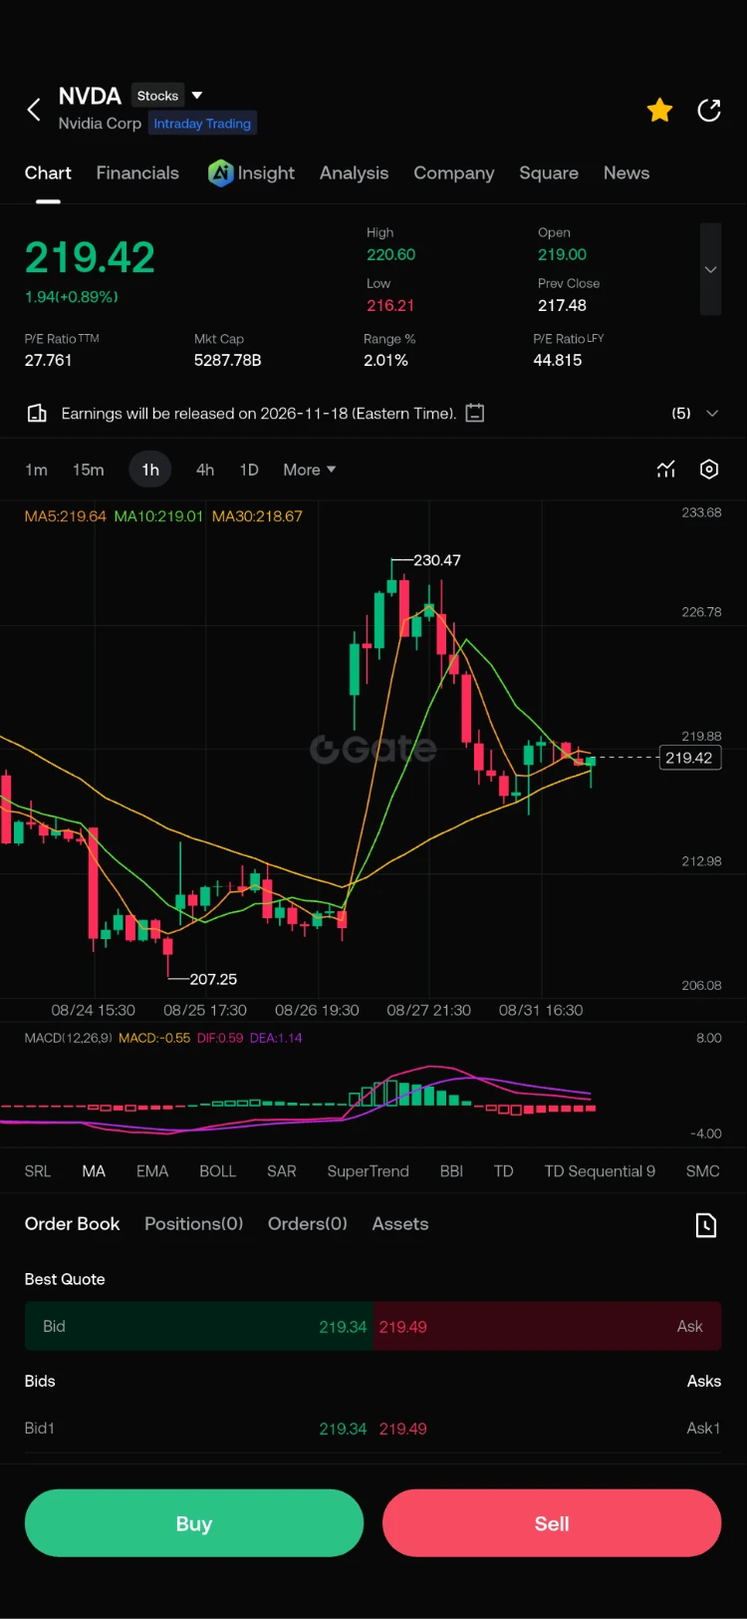Select the 1m timeframe

tap(36, 470)
